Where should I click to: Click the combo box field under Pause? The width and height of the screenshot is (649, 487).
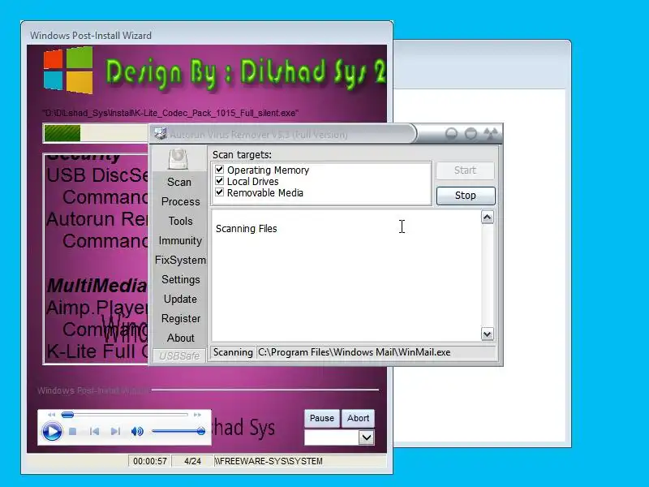click(x=332, y=437)
